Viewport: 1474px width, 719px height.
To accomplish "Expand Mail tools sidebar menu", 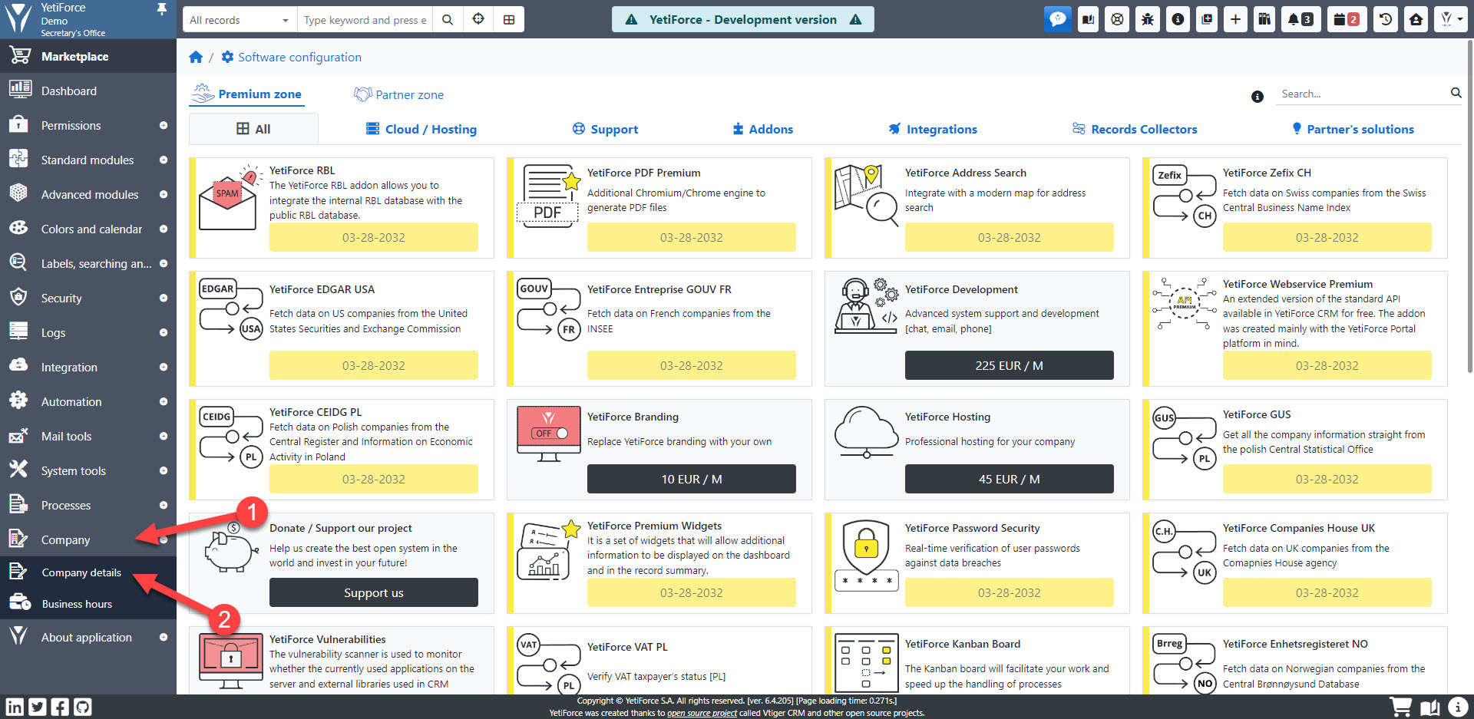I will 88,437.
